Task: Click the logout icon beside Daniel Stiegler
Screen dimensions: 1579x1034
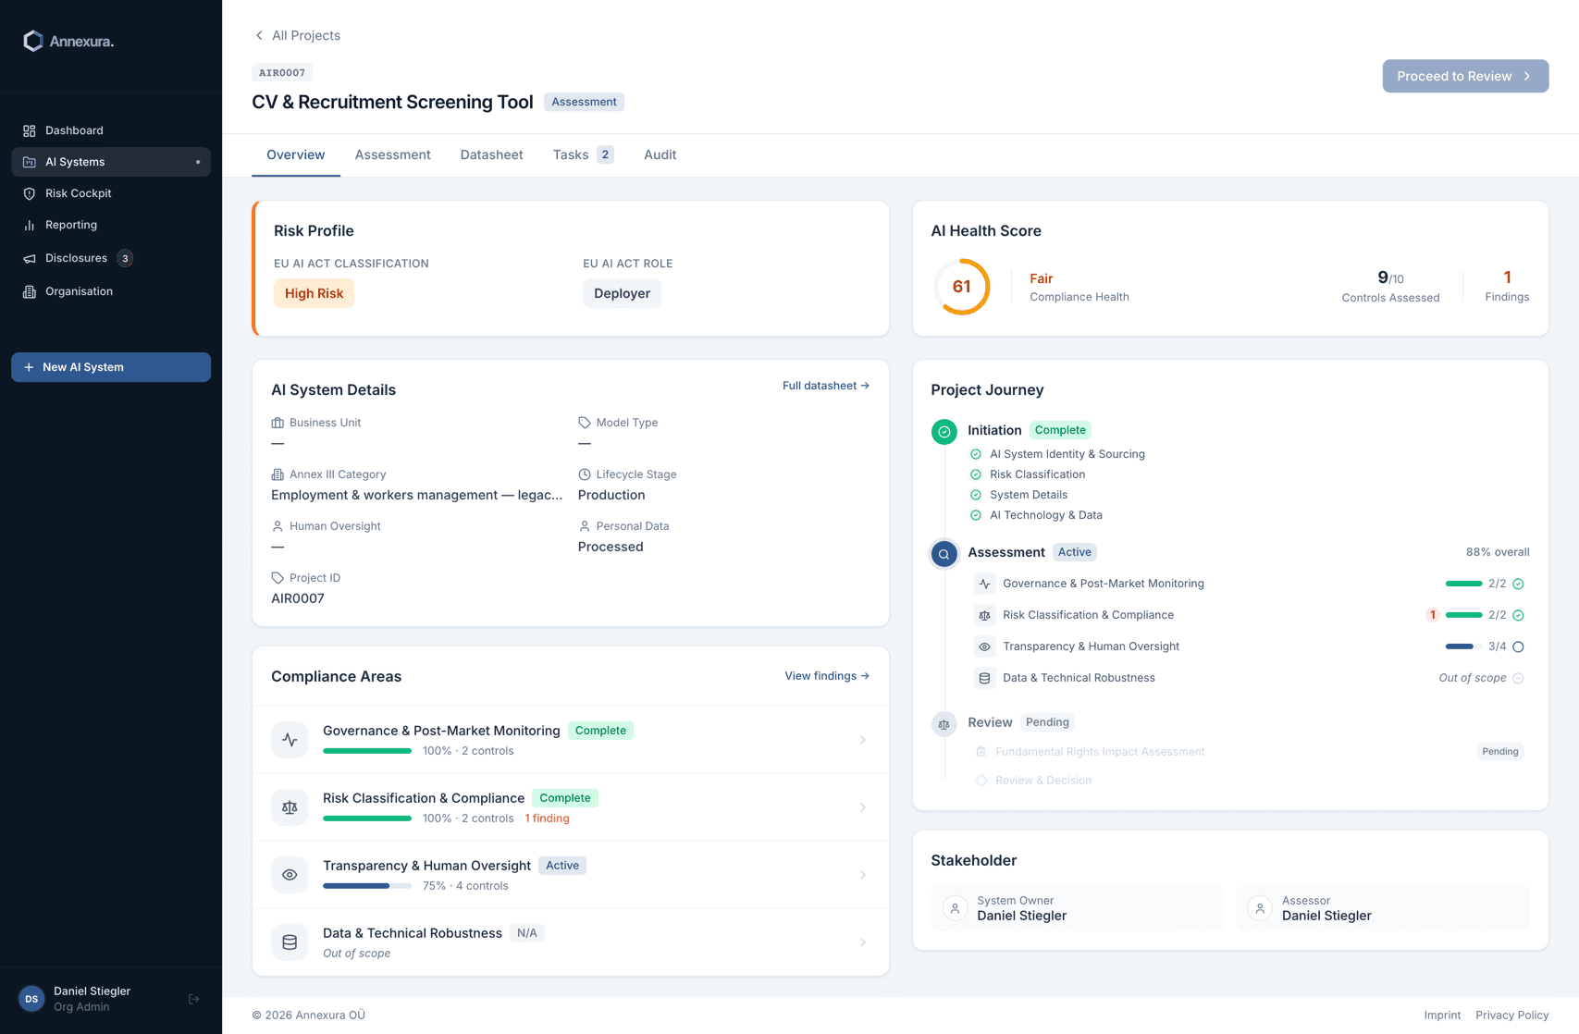Action: click(x=194, y=999)
